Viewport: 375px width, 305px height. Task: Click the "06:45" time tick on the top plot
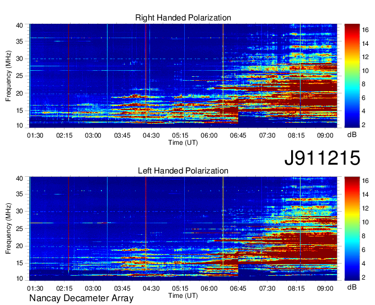[238, 135]
